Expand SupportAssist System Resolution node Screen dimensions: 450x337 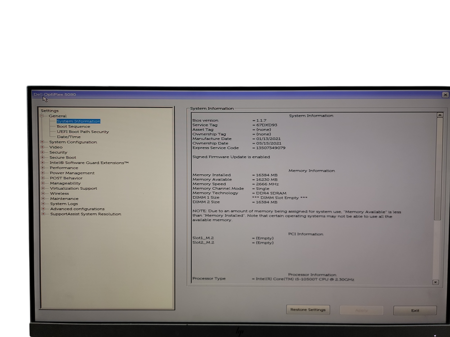click(x=43, y=214)
